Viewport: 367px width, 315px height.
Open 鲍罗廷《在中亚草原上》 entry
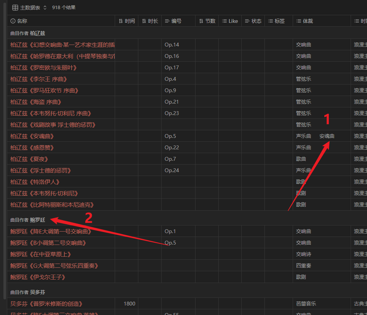[x=41, y=254]
